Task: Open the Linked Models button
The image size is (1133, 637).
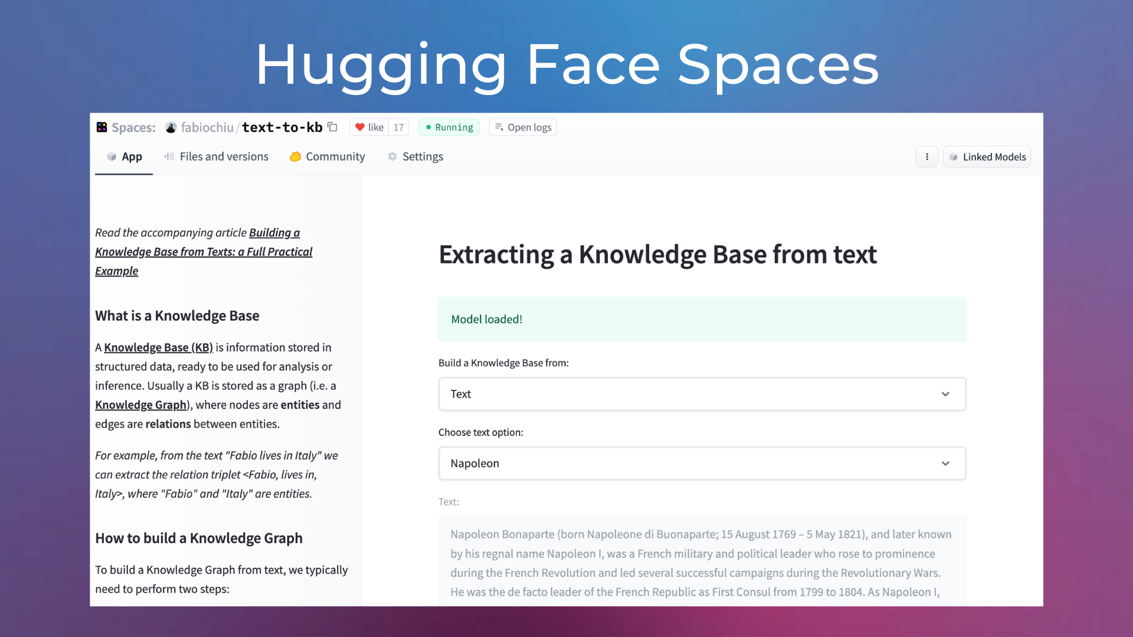Action: pos(987,157)
